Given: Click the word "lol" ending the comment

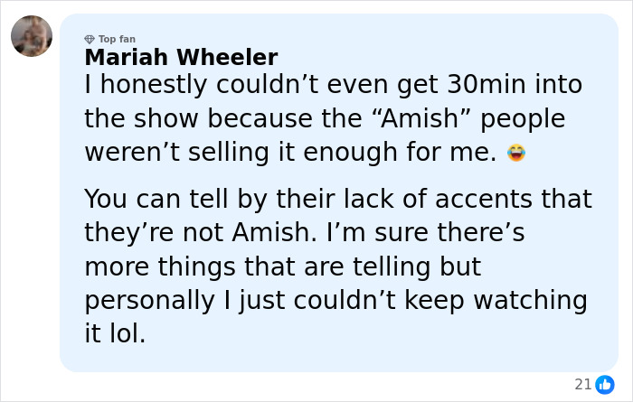Looking at the screenshot, I should pos(126,333).
